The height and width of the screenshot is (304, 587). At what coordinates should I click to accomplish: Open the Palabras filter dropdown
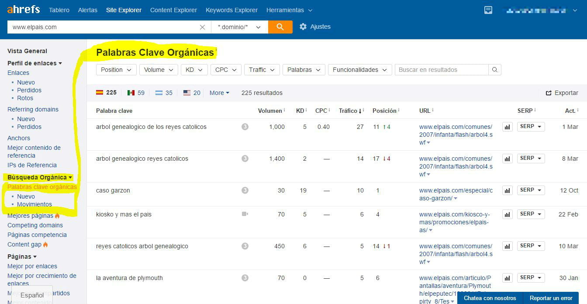304,70
